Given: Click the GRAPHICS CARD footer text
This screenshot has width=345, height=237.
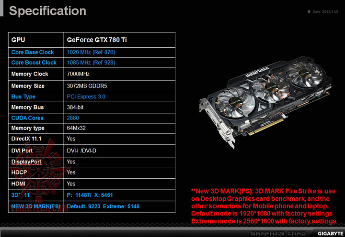Looking at the screenshot, I should click(x=278, y=234).
